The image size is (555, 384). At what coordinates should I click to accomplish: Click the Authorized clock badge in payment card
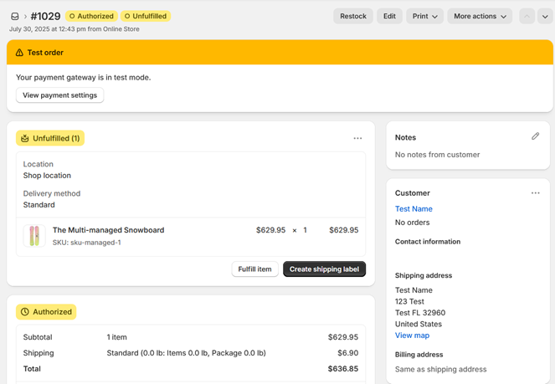(x=46, y=312)
